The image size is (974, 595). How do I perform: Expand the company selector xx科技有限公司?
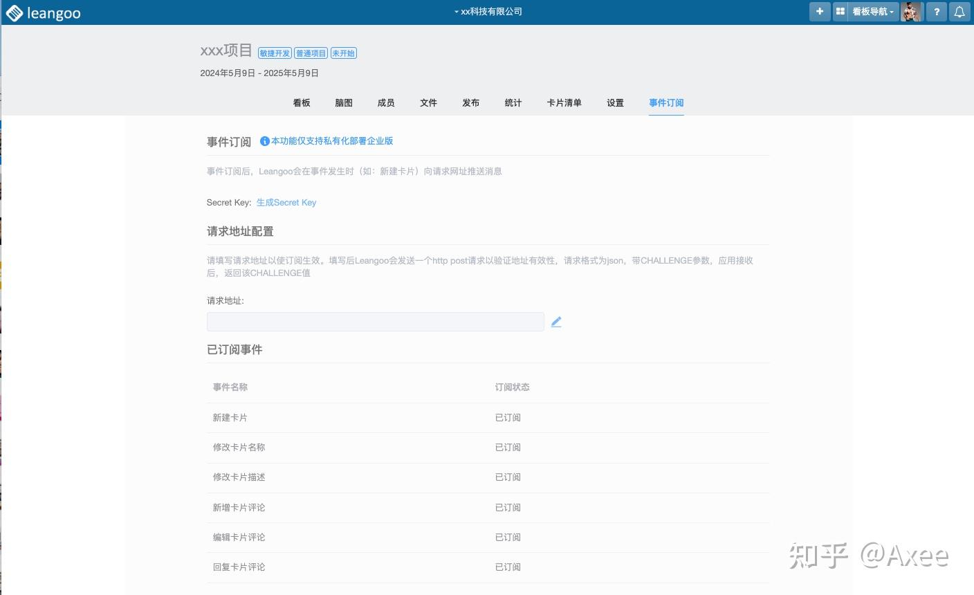click(488, 11)
